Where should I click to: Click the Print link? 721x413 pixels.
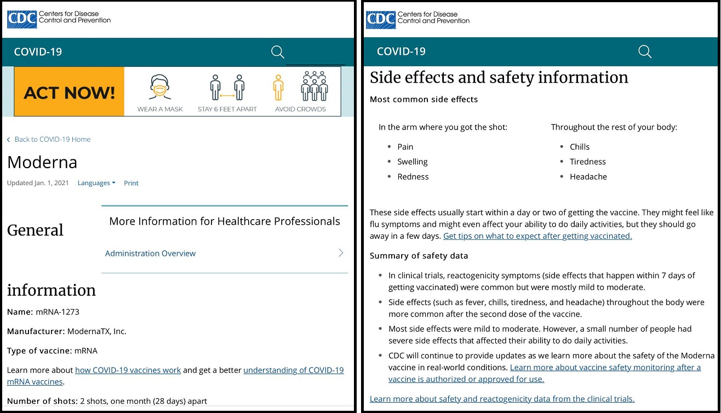pyautogui.click(x=131, y=183)
